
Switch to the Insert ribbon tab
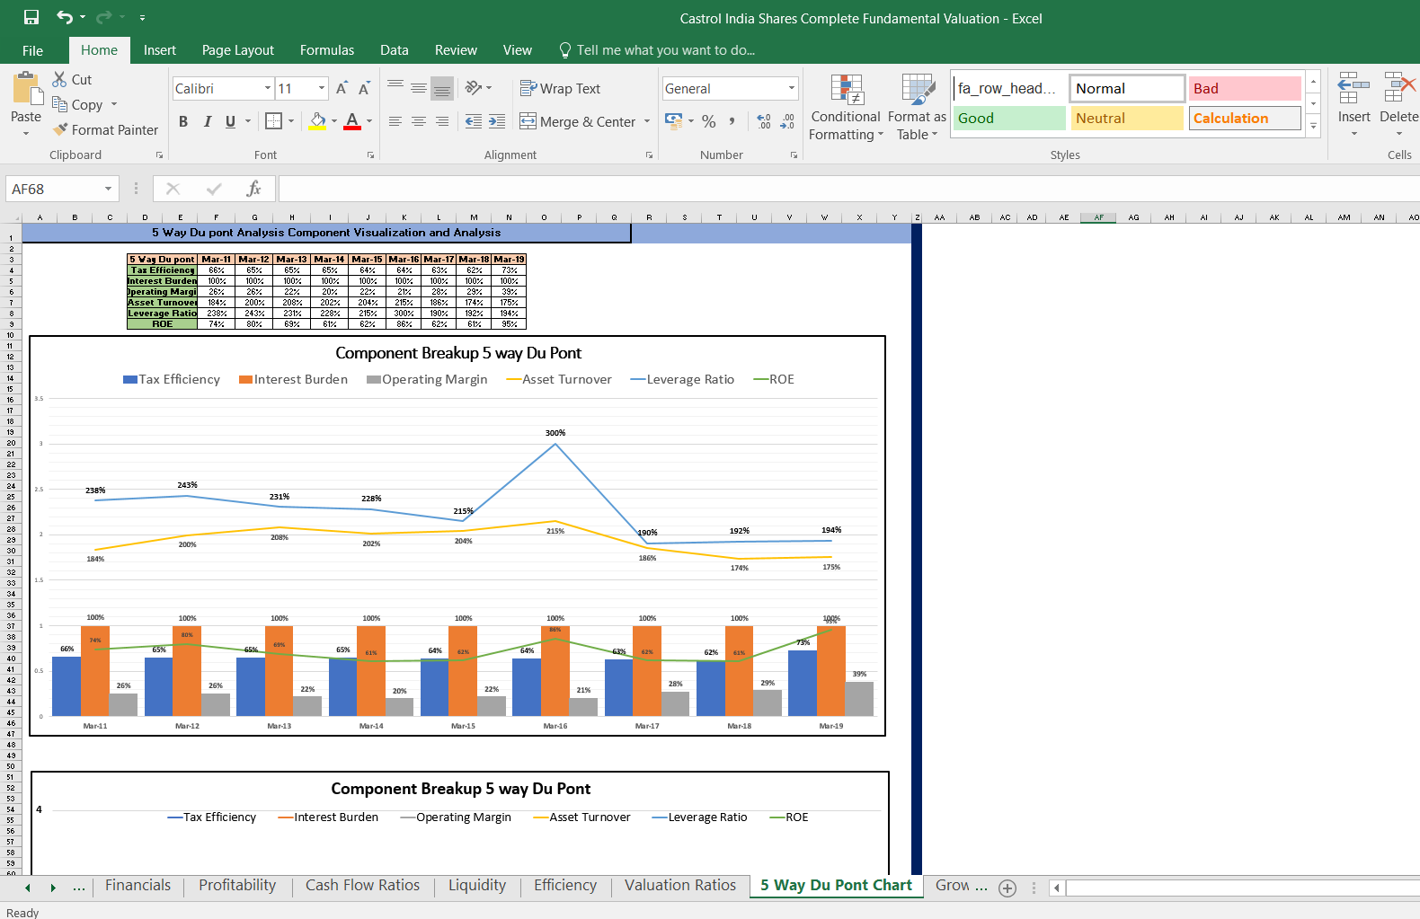pyautogui.click(x=160, y=50)
